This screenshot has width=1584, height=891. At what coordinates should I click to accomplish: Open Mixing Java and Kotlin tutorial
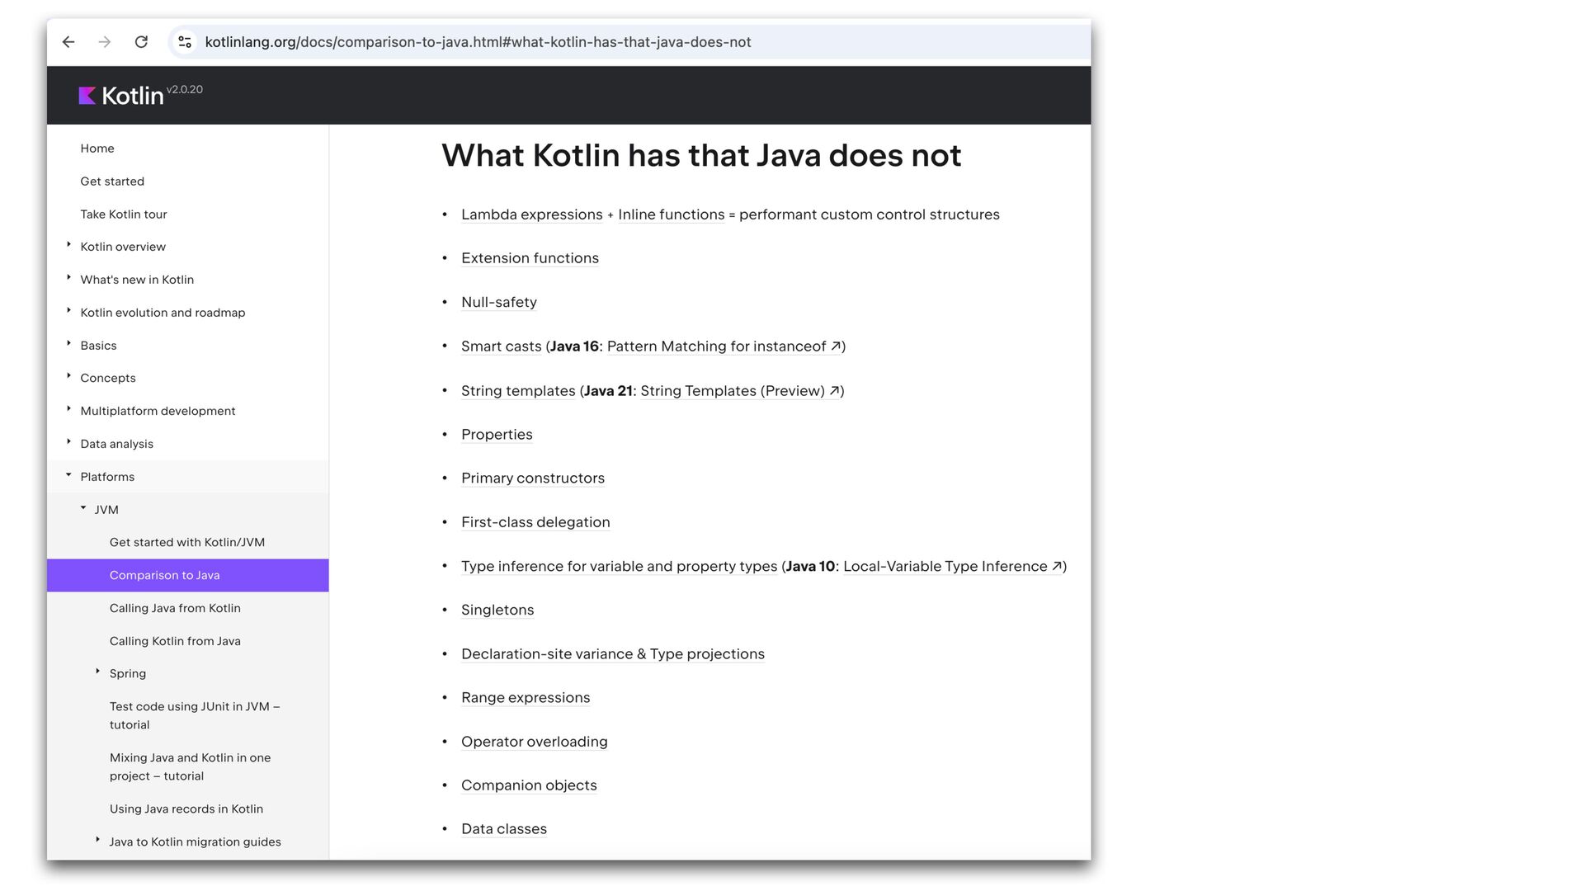[190, 766]
